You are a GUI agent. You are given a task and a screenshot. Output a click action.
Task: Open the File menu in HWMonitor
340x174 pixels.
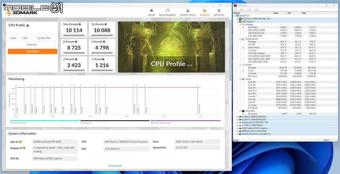(235, 10)
